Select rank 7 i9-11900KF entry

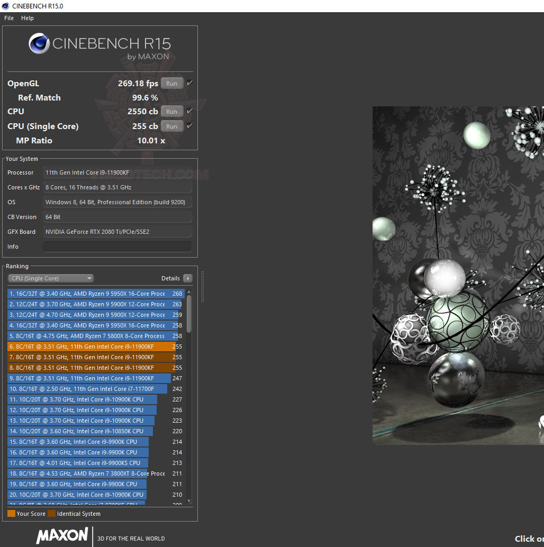pyautogui.click(x=96, y=357)
